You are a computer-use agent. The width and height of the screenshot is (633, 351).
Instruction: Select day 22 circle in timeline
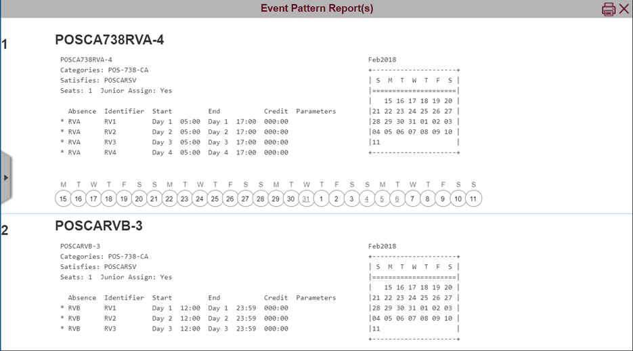click(x=169, y=199)
